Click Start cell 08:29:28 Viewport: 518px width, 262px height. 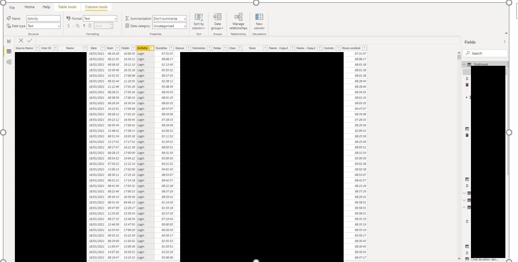tap(114, 53)
